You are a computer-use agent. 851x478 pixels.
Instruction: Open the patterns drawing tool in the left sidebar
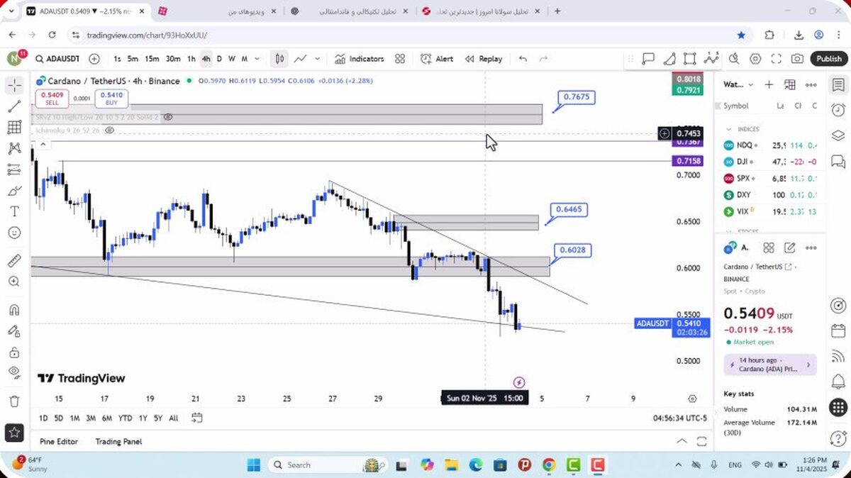14,149
